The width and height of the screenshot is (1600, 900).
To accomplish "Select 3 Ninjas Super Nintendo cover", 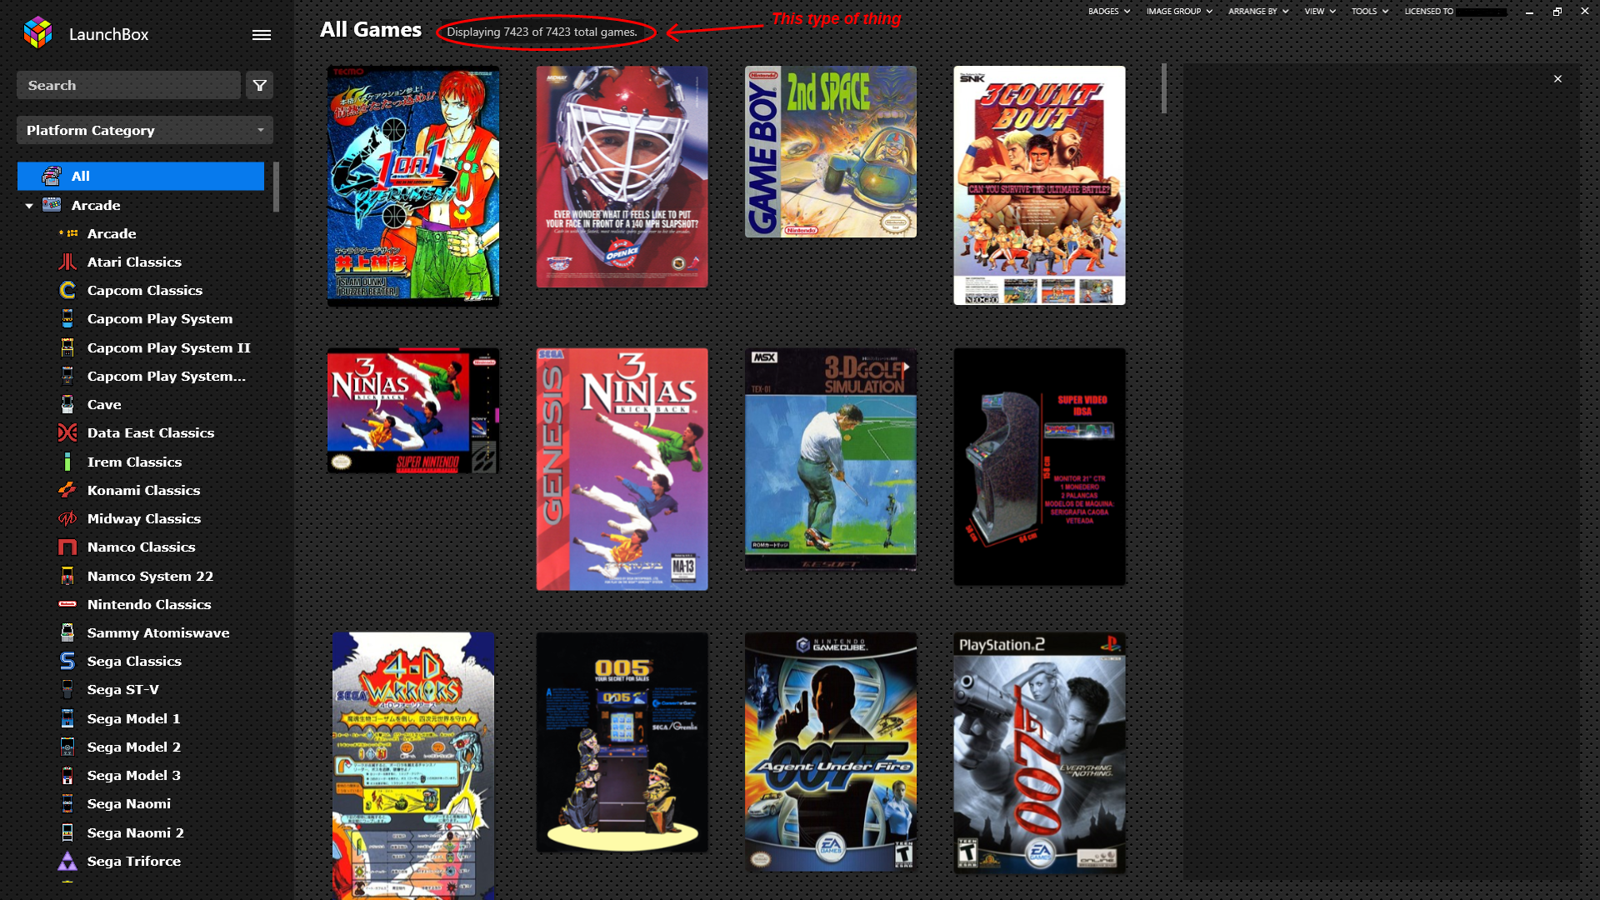I will pos(413,411).
